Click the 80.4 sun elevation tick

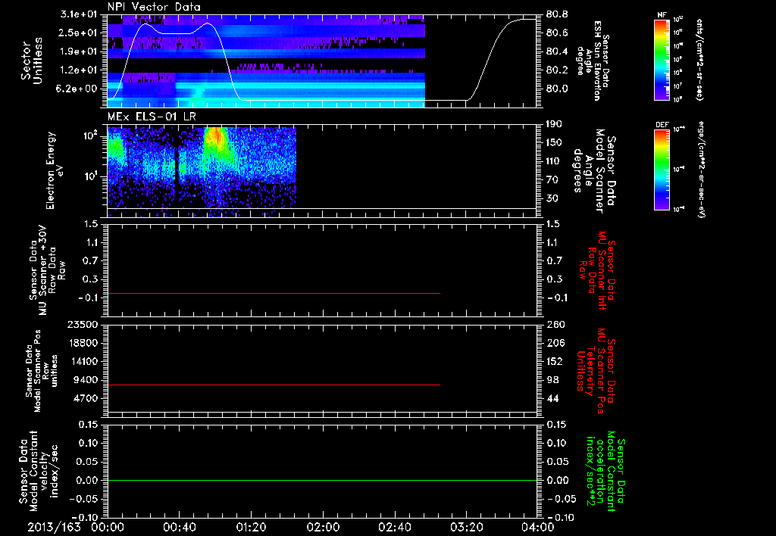[556, 51]
